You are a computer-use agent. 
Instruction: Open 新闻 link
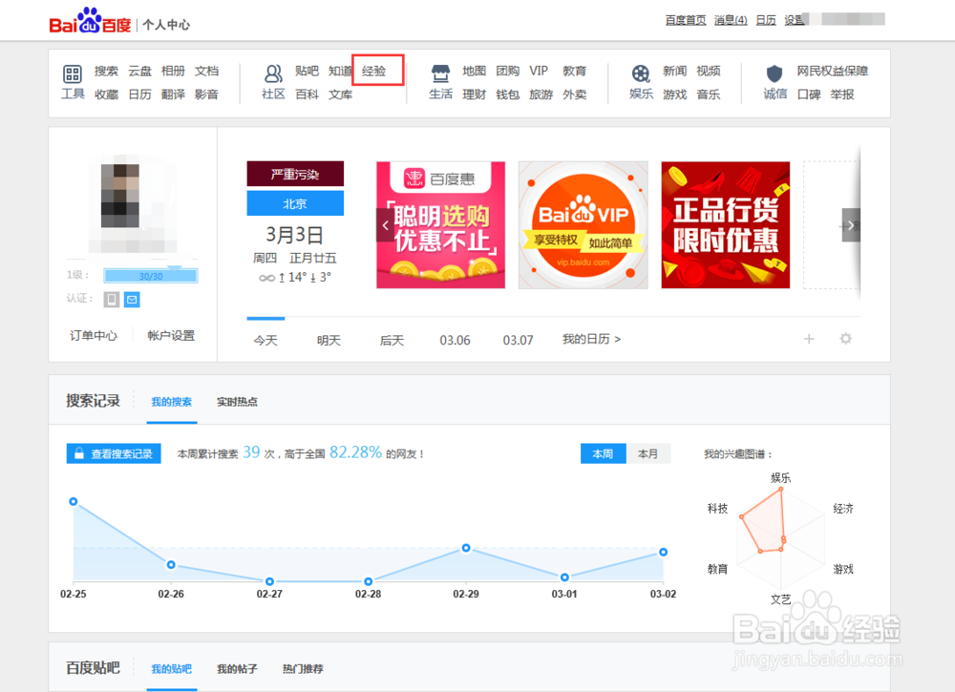(675, 71)
